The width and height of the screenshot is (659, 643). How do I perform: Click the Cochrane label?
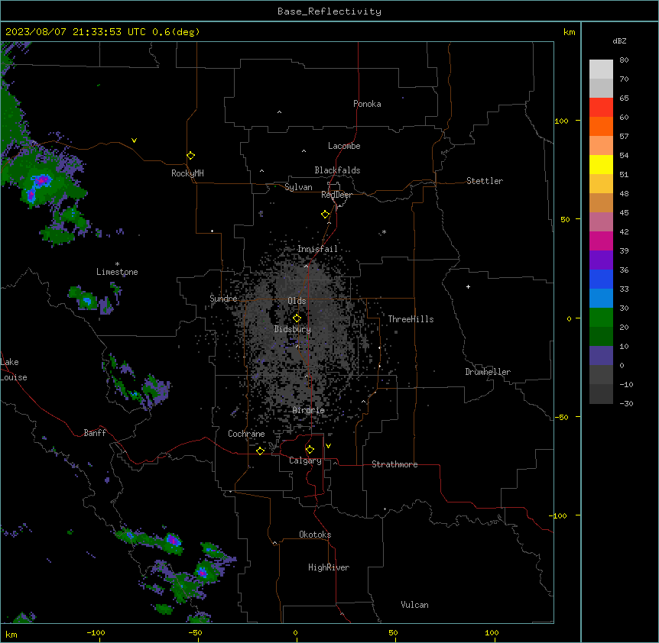[246, 434]
